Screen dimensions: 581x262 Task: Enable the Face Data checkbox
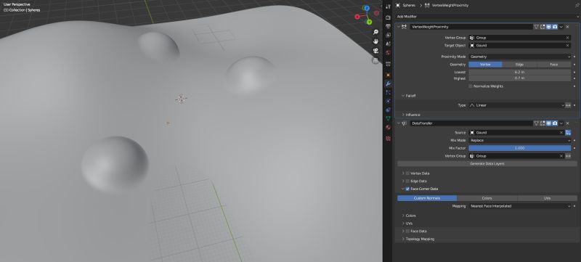click(x=407, y=231)
